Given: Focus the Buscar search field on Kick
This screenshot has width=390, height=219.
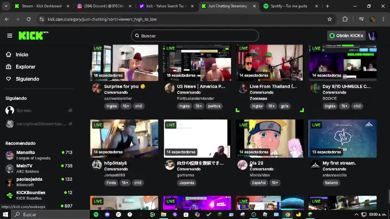Looking at the screenshot, I should click(x=195, y=36).
